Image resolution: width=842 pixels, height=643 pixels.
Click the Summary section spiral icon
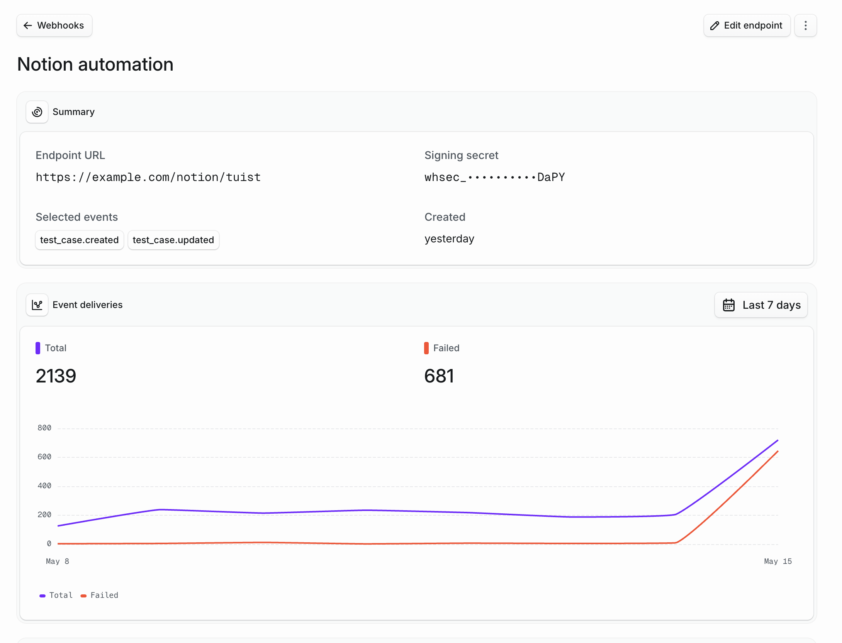(37, 112)
